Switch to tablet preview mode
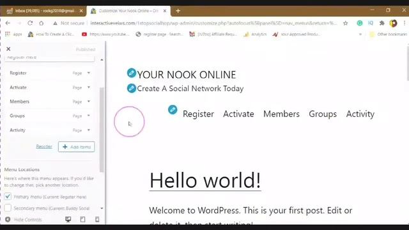 click(x=82, y=220)
